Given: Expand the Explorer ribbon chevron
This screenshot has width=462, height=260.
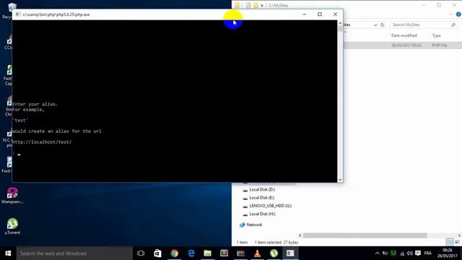Looking at the screenshot, I should [450, 14].
